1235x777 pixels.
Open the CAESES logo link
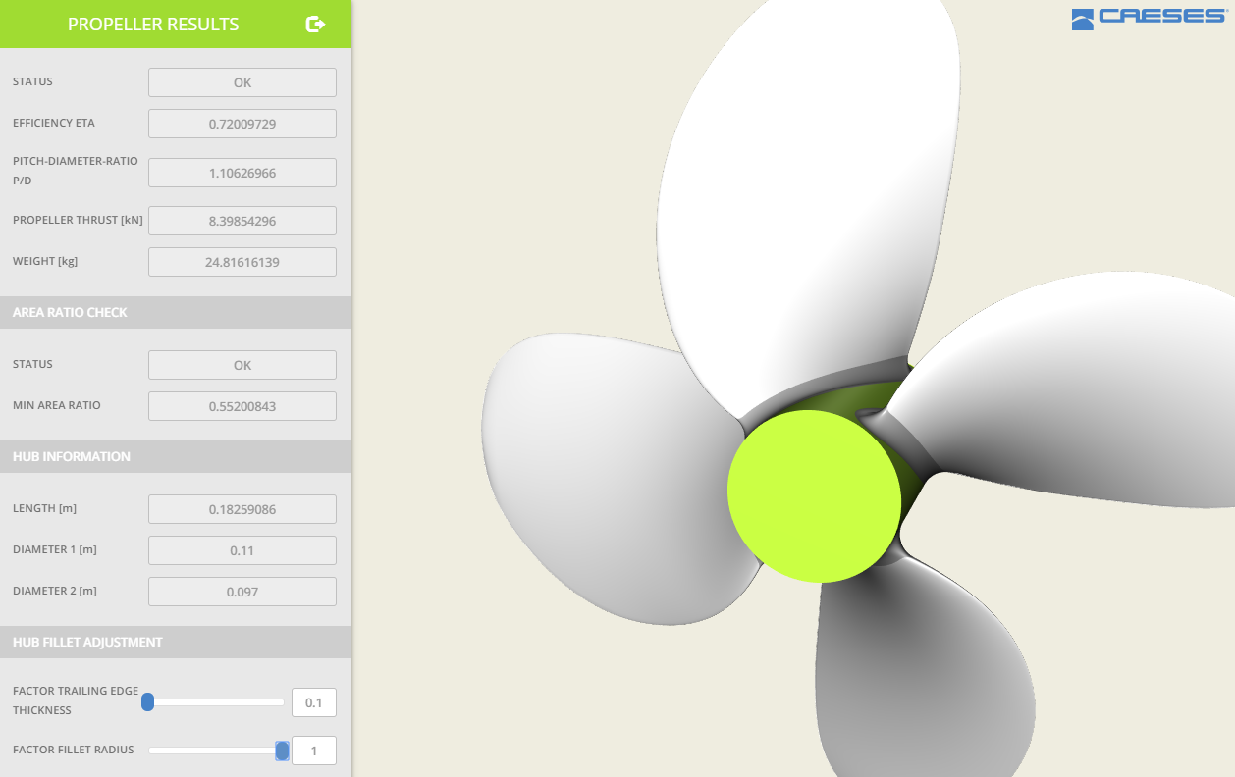(x=1148, y=19)
